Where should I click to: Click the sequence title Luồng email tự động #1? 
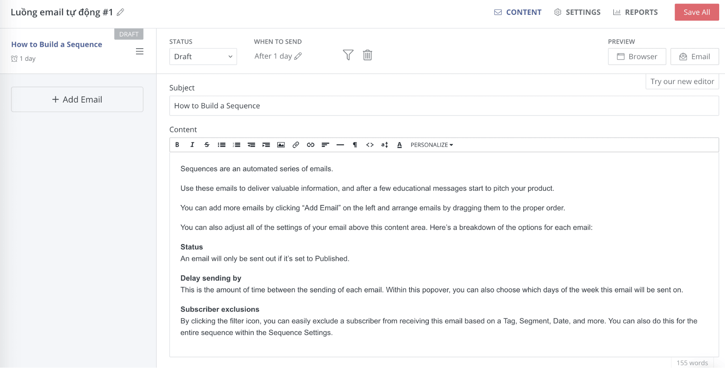point(62,12)
